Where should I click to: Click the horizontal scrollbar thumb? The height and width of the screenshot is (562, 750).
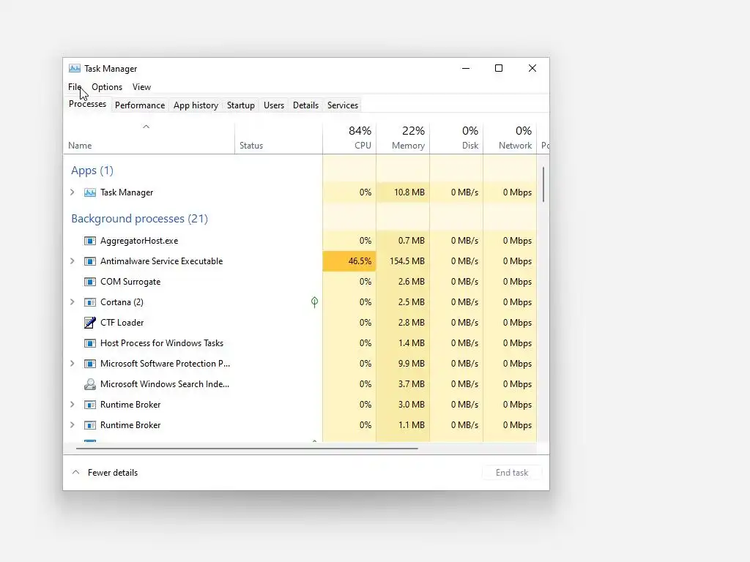(247, 449)
